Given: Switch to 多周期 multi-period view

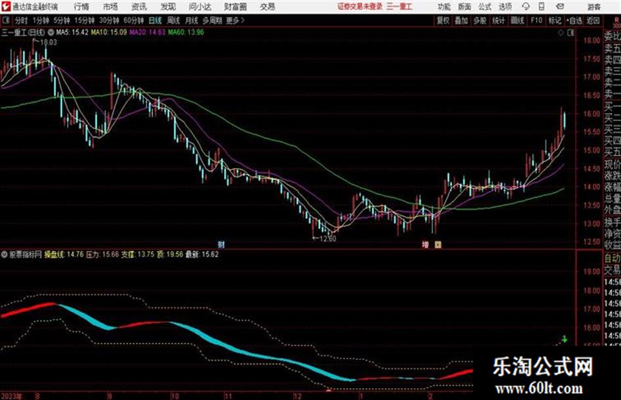Looking at the screenshot, I should (212, 20).
